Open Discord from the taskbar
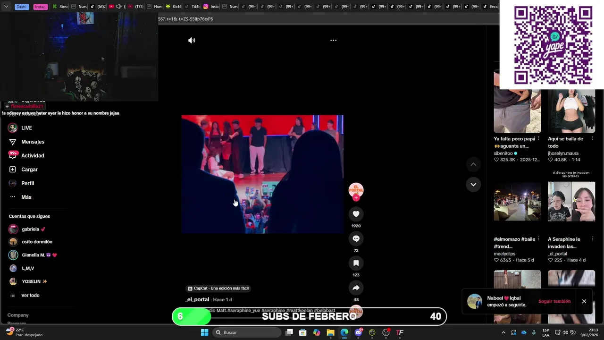This screenshot has height=340, width=604. [358, 332]
